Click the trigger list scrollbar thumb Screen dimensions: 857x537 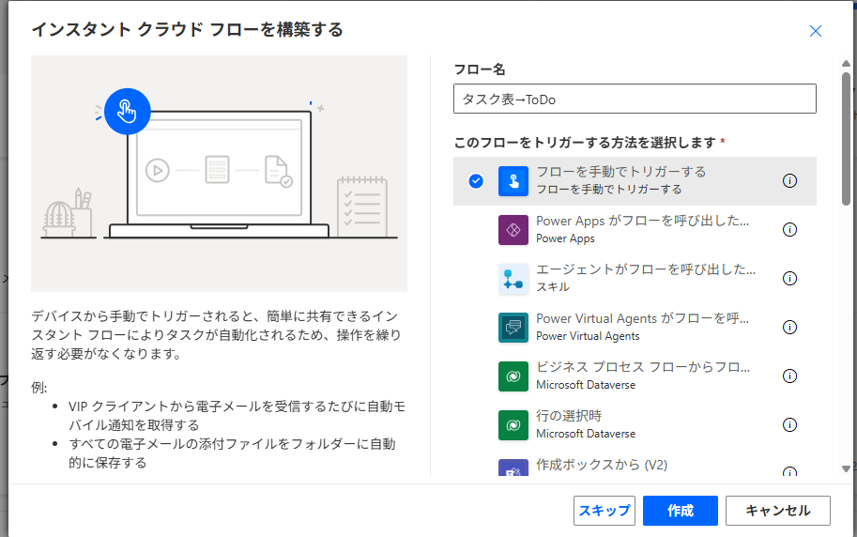846,138
